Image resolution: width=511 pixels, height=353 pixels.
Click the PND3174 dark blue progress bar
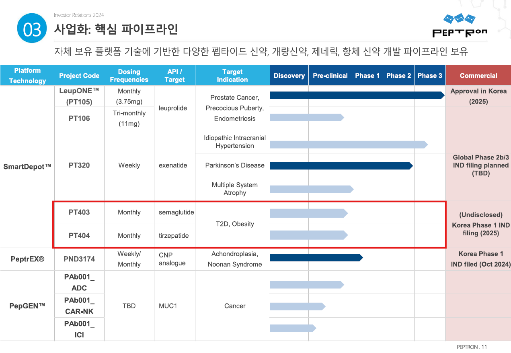[x=316, y=257]
